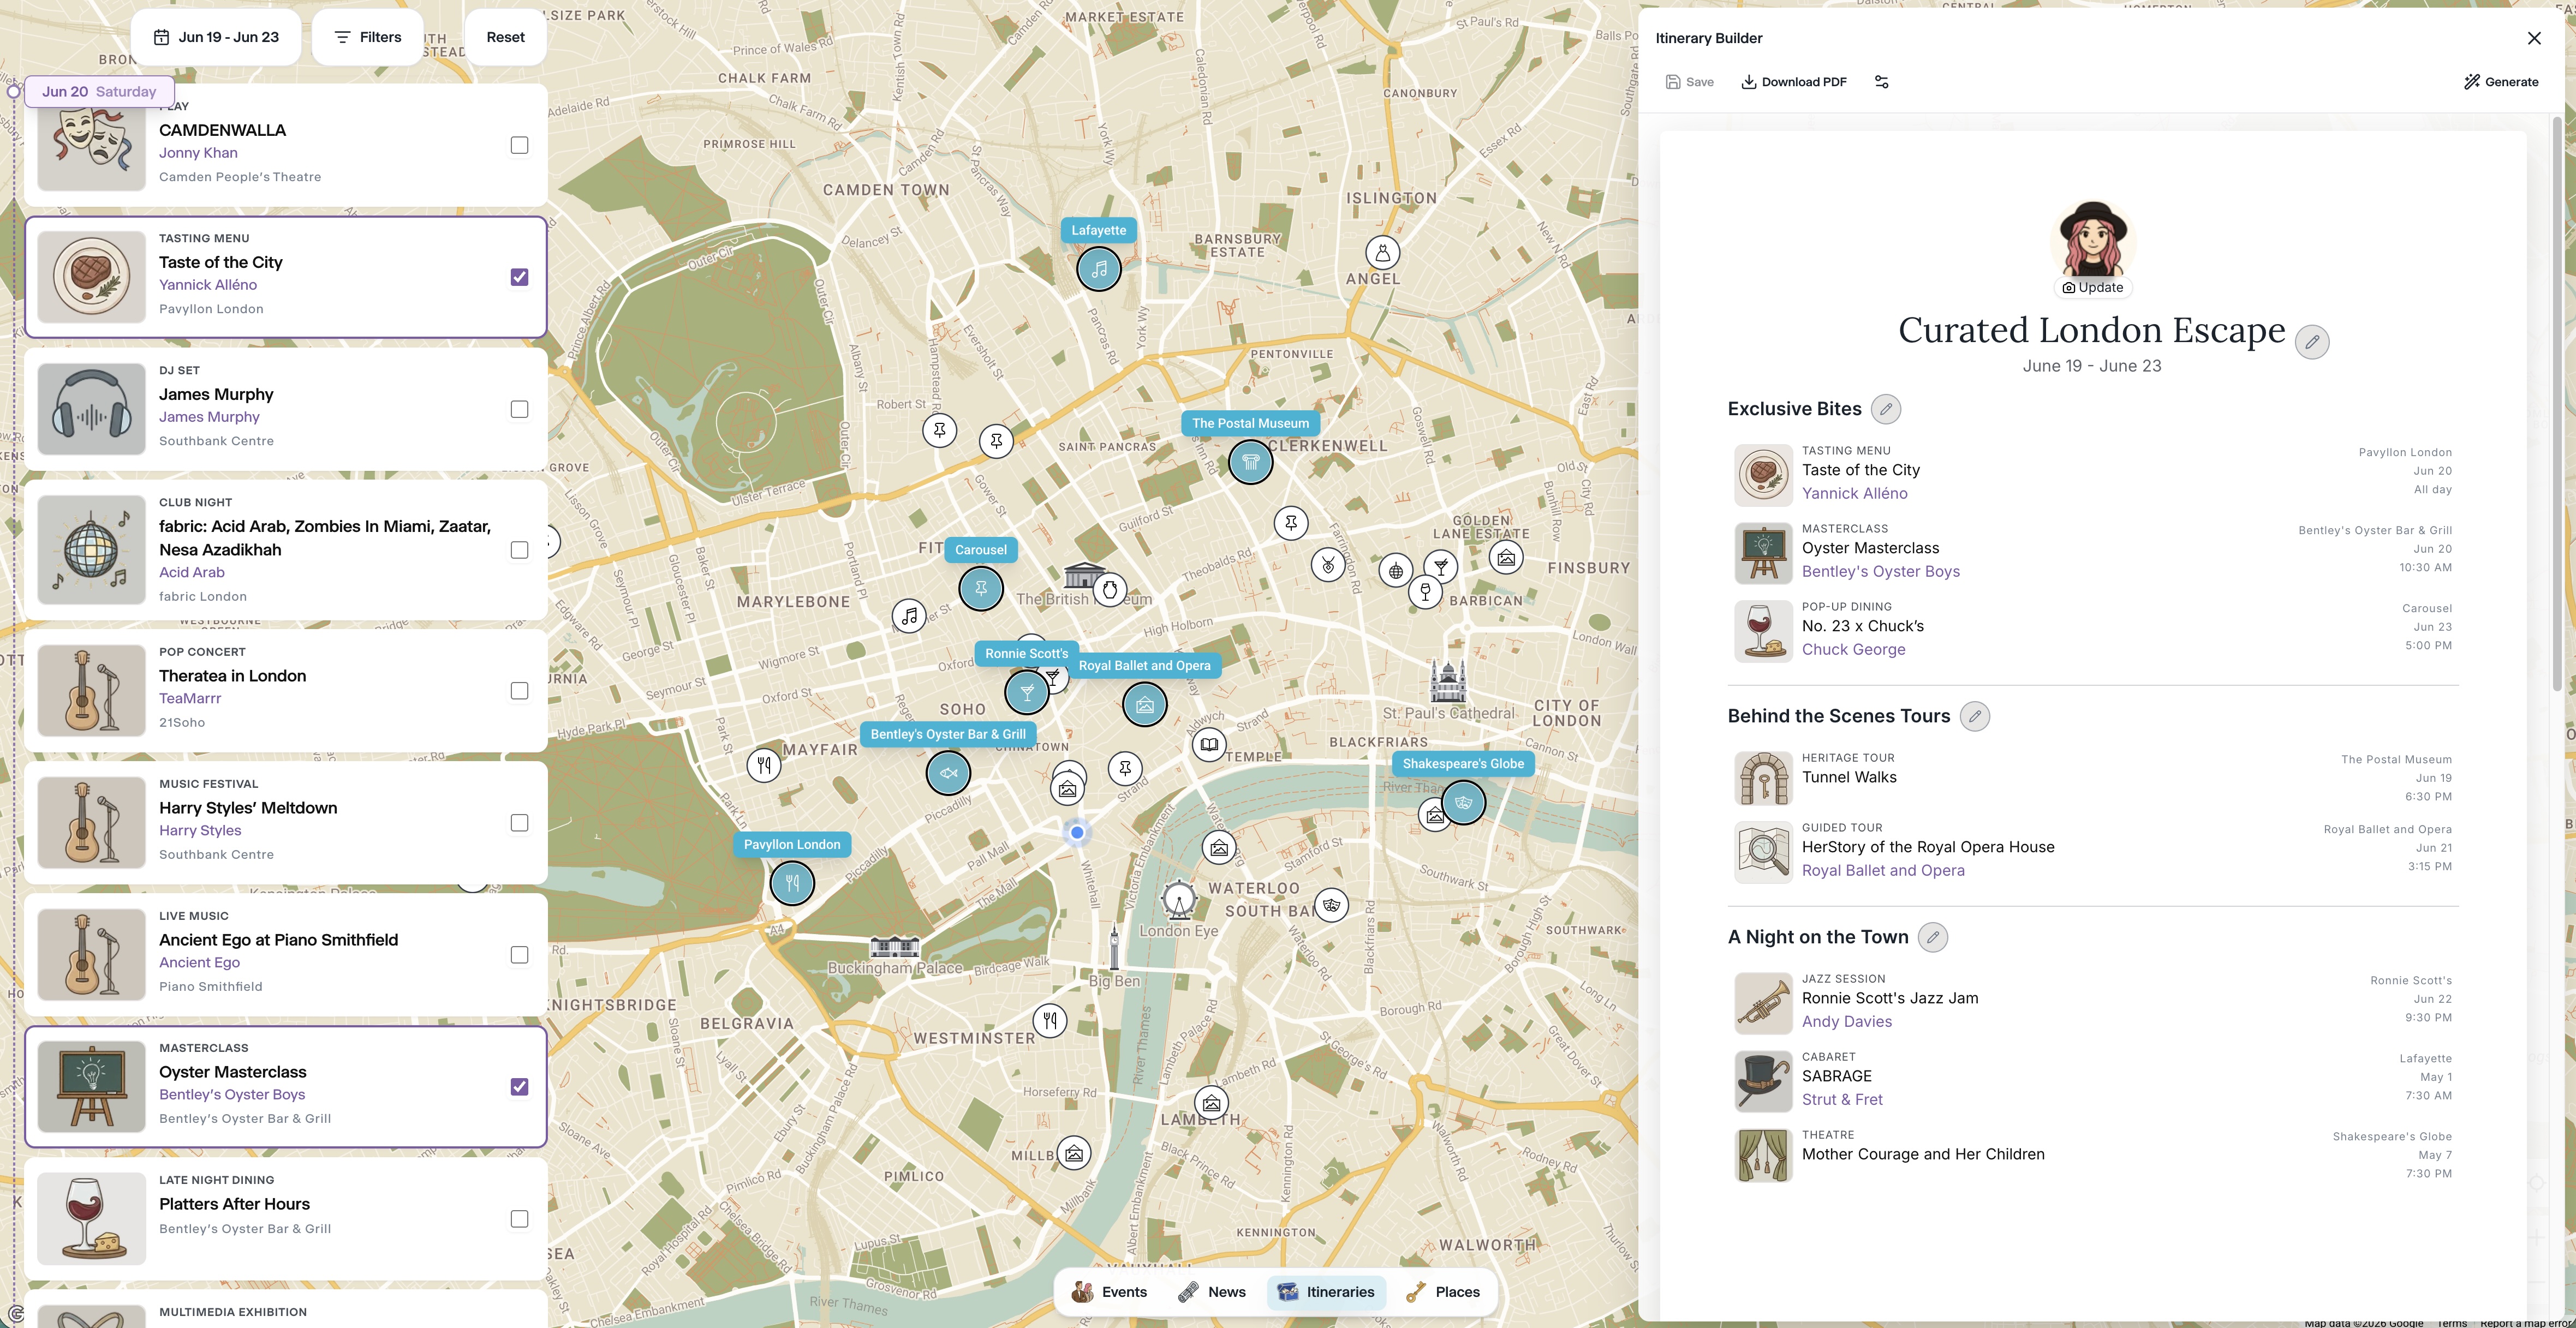Viewport: 2576px width, 1328px height.
Task: Select The Postal Museum map marker
Action: (1250, 462)
